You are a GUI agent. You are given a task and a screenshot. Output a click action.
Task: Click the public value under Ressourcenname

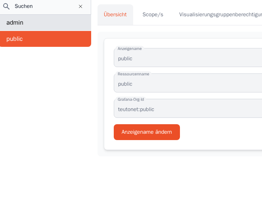click(125, 84)
